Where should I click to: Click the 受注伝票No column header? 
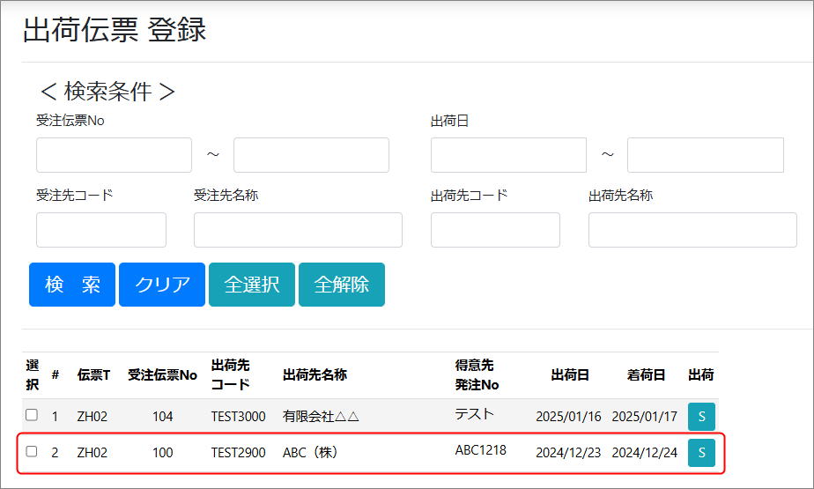point(162,375)
